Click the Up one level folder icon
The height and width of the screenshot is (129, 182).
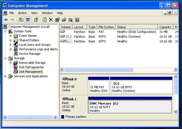pyautogui.click(x=21, y=20)
